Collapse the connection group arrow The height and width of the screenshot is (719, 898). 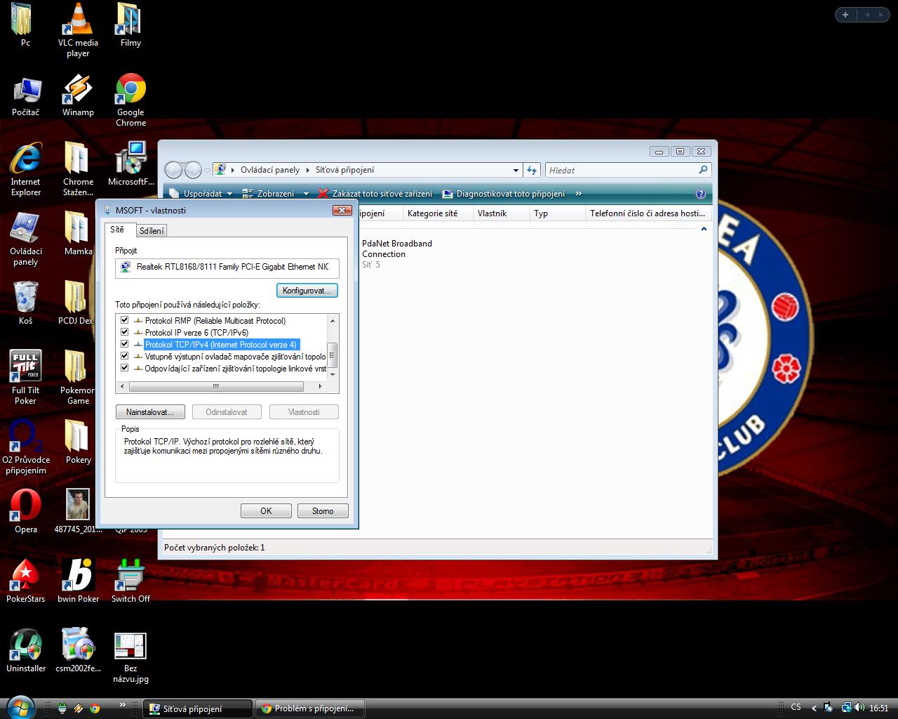point(704,229)
